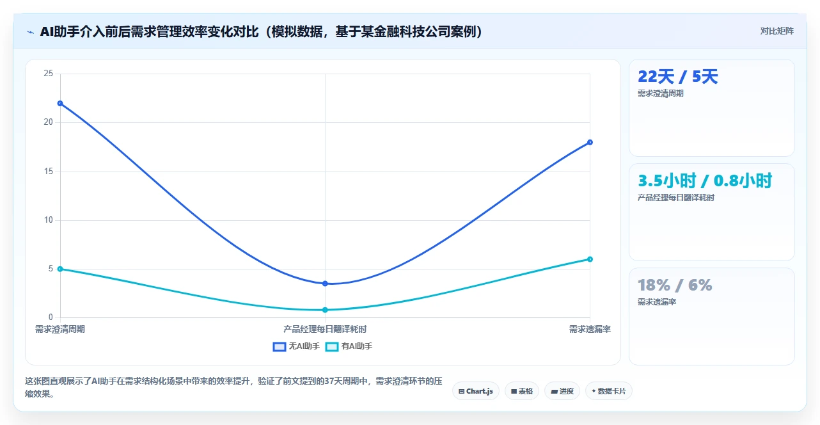Click the blue data point at value 22
Viewport: 820px width, 425px height.
[x=60, y=103]
